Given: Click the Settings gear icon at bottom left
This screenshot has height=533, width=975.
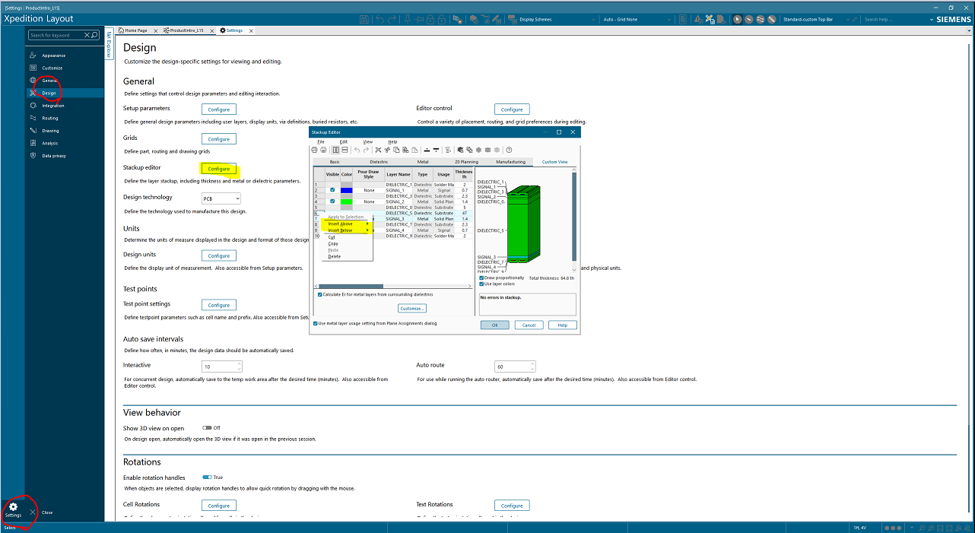Looking at the screenshot, I should [13, 506].
